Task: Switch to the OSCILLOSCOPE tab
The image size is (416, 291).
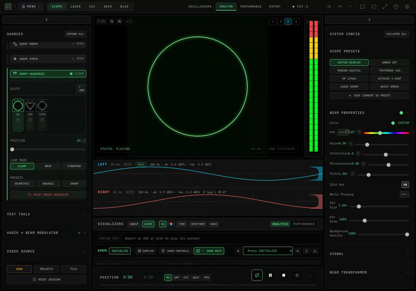Action: 200,6
